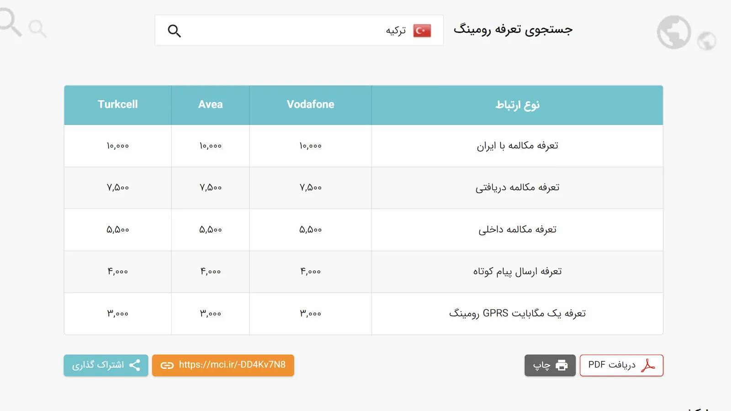Select the تعرفه مکالمه داخلی row label
Image resolution: width=731 pixels, height=411 pixels.
coord(518,230)
